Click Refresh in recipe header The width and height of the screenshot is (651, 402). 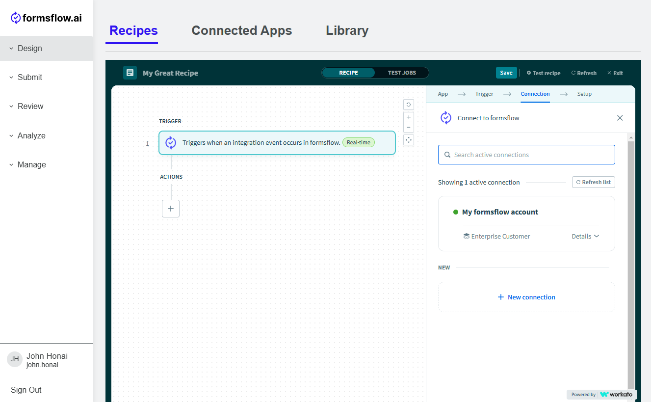[x=584, y=73]
